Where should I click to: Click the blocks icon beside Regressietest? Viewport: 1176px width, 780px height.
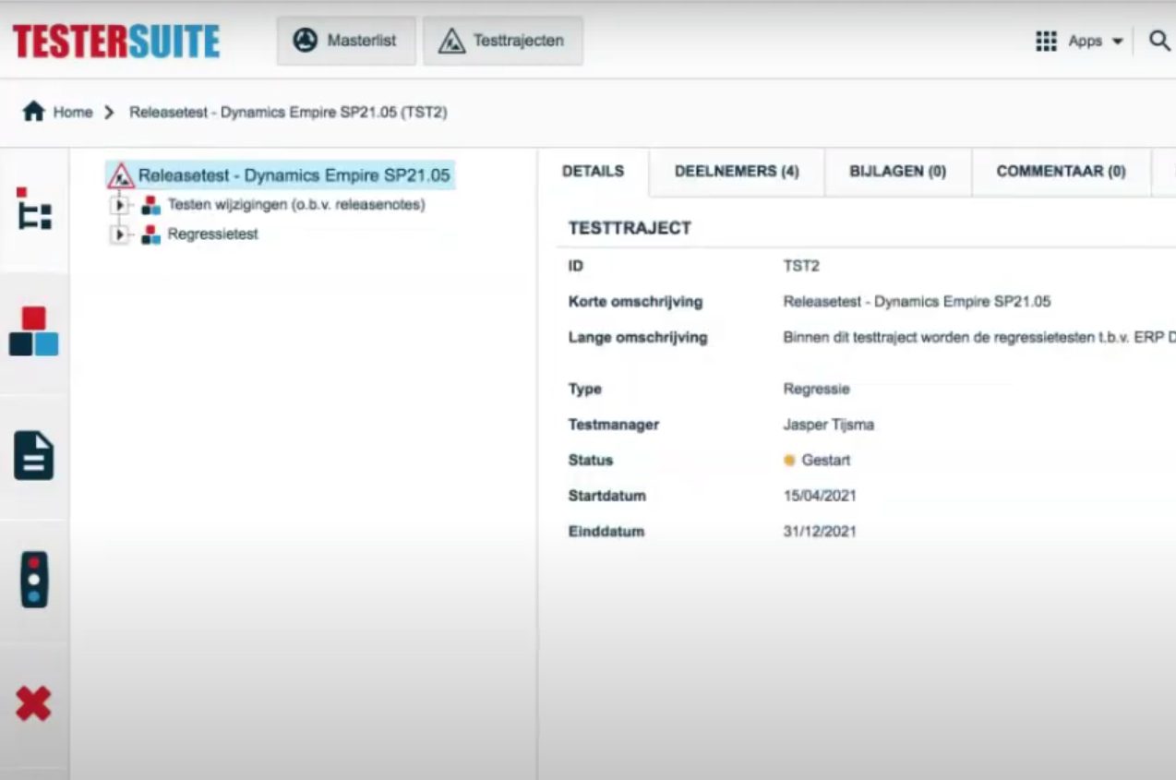coord(150,234)
